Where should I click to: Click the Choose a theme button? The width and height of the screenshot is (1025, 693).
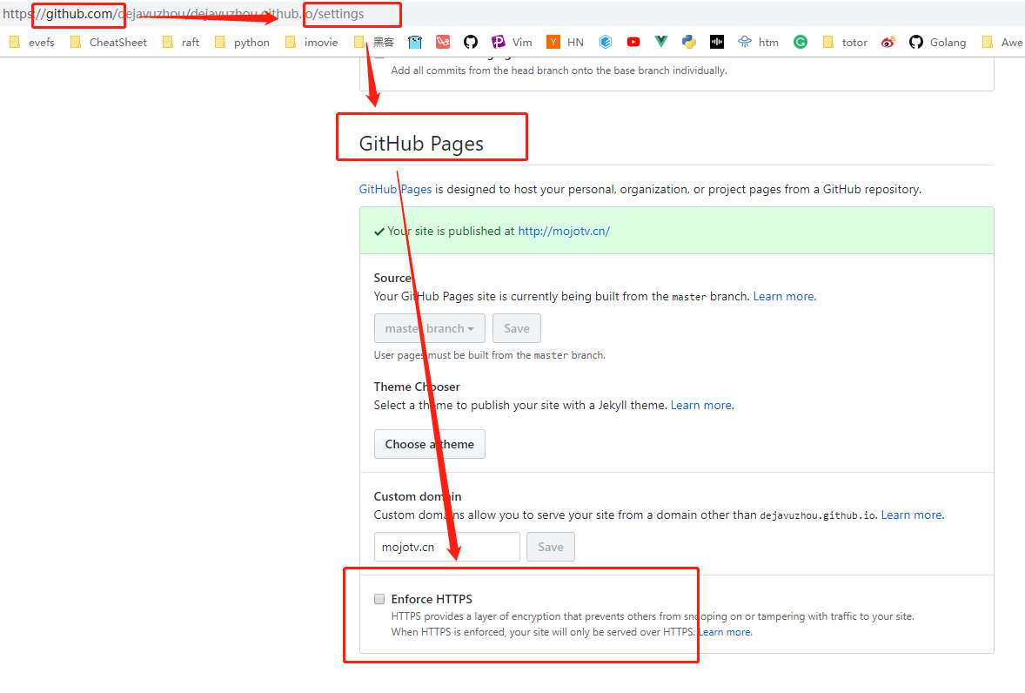[x=430, y=444]
